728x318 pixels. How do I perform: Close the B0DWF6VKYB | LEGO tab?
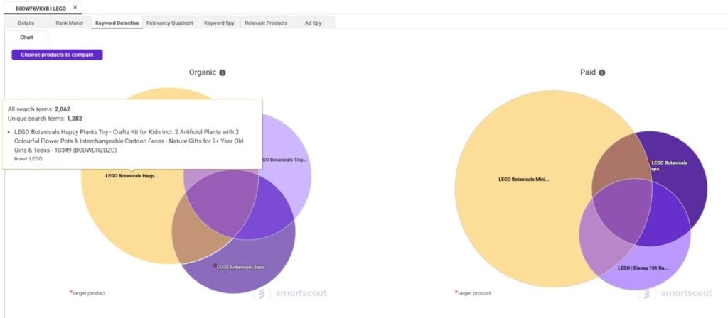tap(75, 7)
